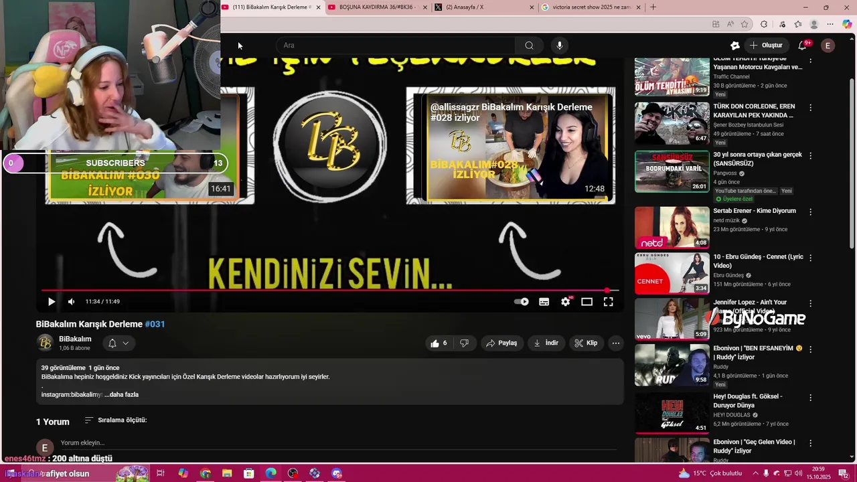
Task: Open a new browser tab
Action: (653, 7)
